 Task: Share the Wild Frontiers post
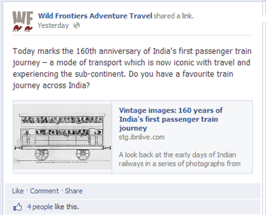tap(73, 191)
